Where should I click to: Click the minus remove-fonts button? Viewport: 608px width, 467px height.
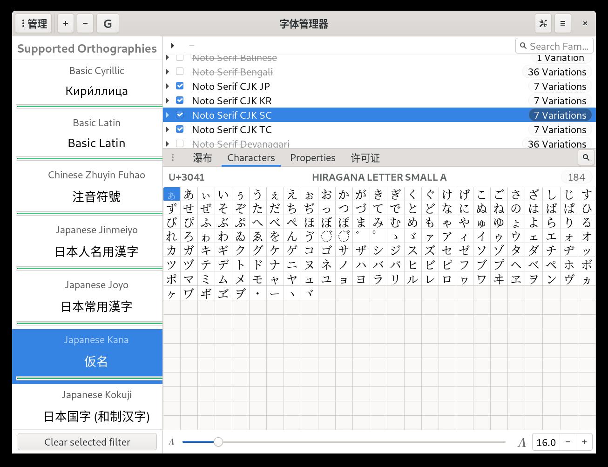coord(85,23)
